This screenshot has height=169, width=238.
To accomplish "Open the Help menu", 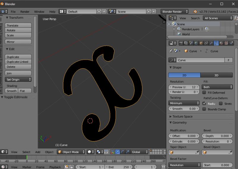I will 52,12.
